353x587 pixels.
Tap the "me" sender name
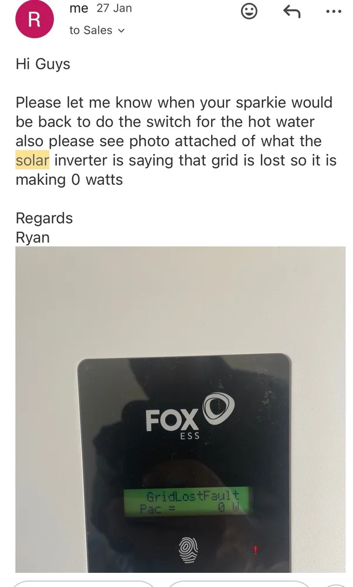pyautogui.click(x=79, y=8)
